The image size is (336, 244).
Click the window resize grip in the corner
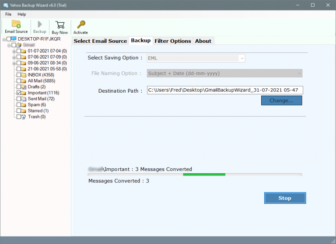pyautogui.click(x=333, y=241)
